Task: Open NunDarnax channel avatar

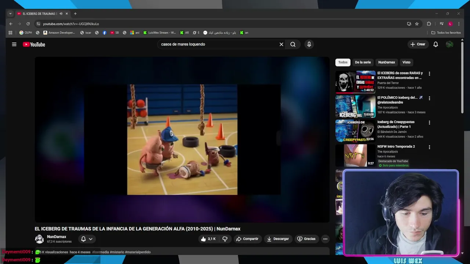Action: tap(39, 239)
